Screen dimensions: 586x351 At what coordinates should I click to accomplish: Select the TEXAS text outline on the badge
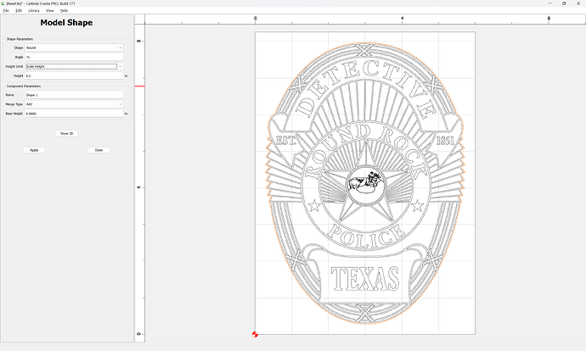[365, 279]
